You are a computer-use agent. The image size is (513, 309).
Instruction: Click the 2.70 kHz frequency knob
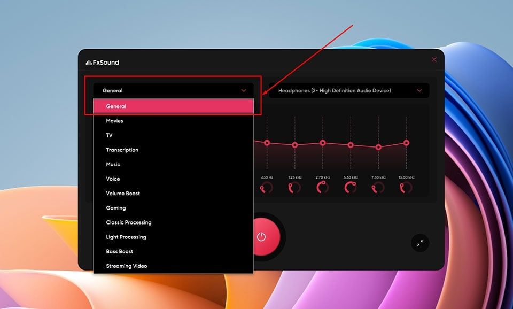(322, 188)
